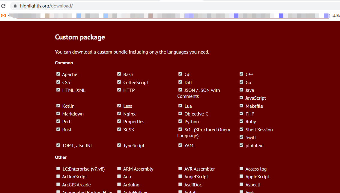
Task: Open the orange bookmark icon in bookmarks bar
Action: 3,16
